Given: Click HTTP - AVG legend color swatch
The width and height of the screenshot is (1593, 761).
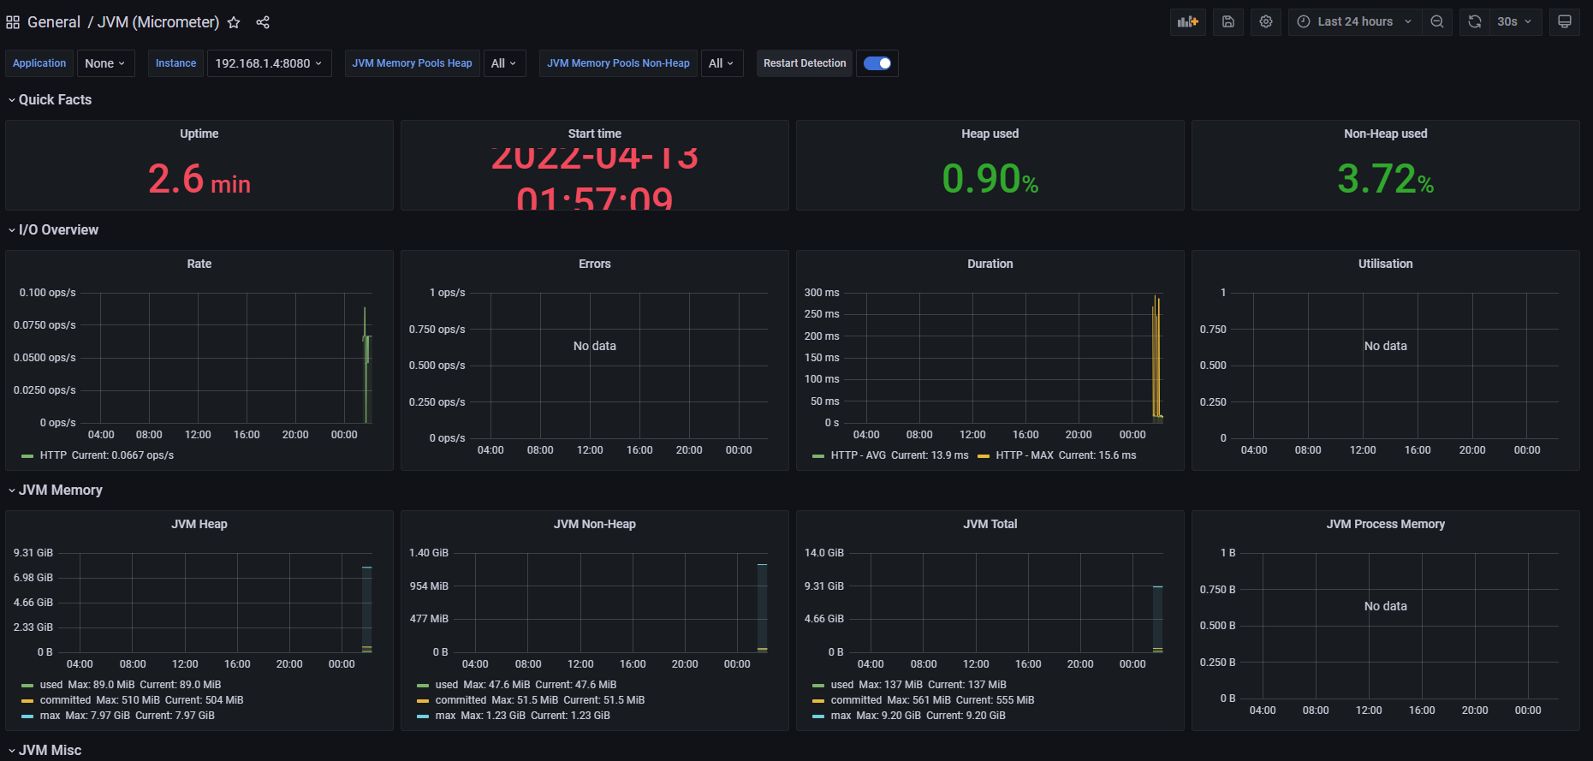Looking at the screenshot, I should click(x=818, y=455).
